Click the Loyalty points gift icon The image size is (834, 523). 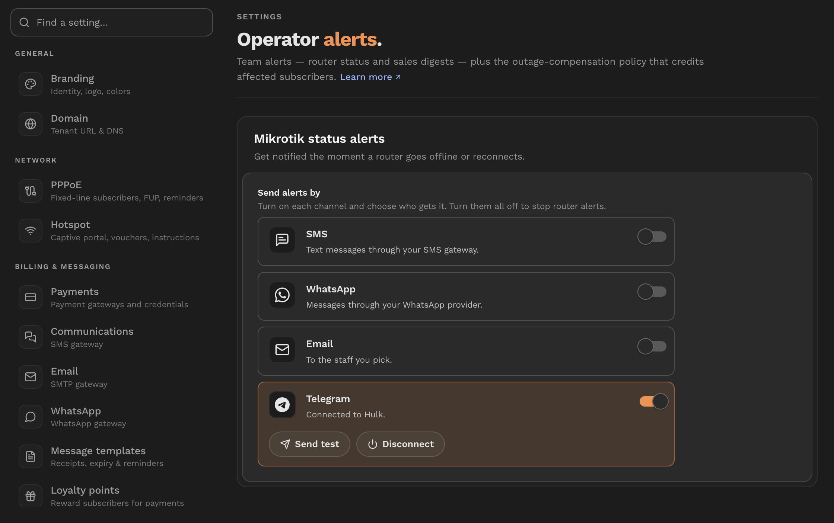pos(31,496)
